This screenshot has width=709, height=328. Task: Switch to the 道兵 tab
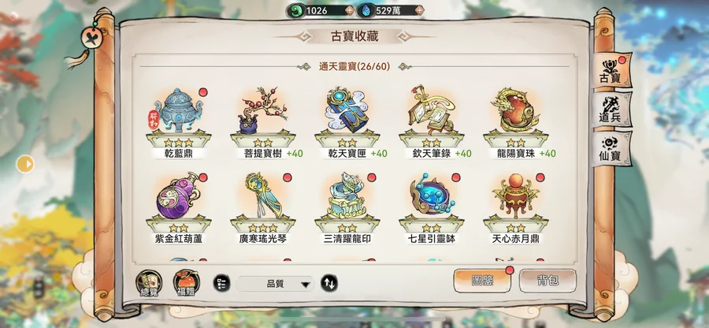[x=611, y=109]
